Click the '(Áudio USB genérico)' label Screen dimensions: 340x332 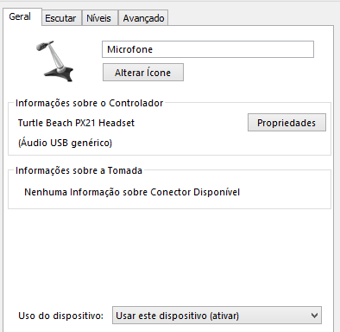[65, 143]
